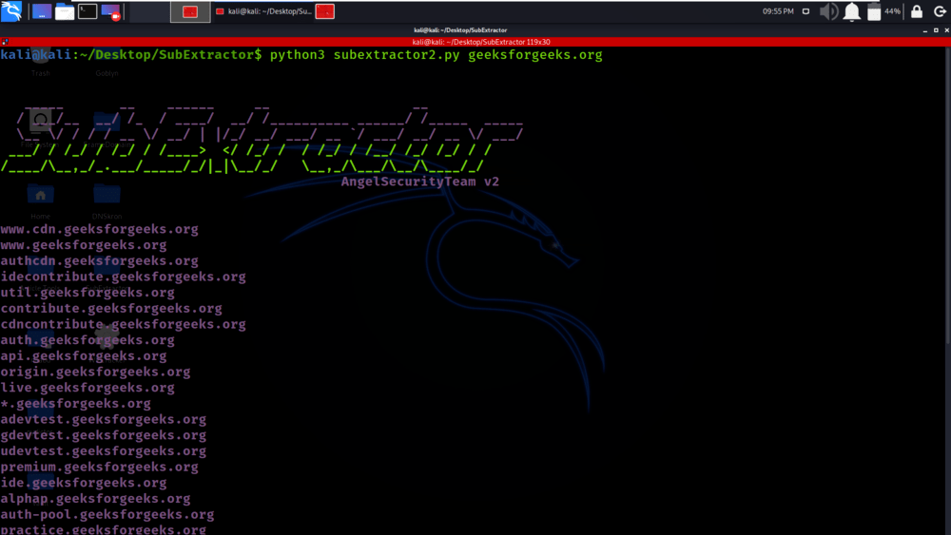The width and height of the screenshot is (951, 535).
Task: Maximize the SubExtractor terminal window
Action: pyautogui.click(x=936, y=30)
